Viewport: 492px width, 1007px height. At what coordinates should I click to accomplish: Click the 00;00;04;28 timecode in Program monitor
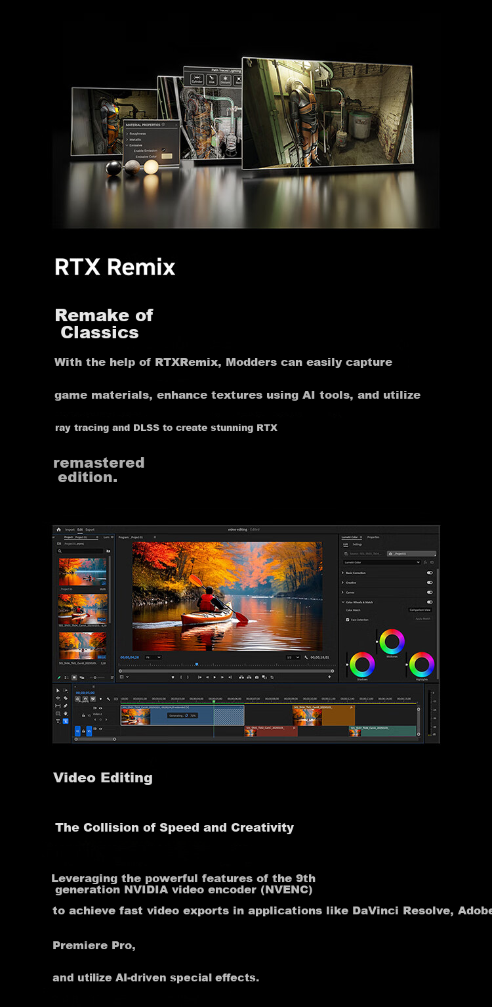[x=129, y=657]
